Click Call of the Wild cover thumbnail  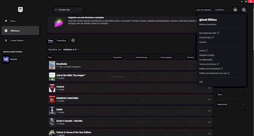(52, 77)
